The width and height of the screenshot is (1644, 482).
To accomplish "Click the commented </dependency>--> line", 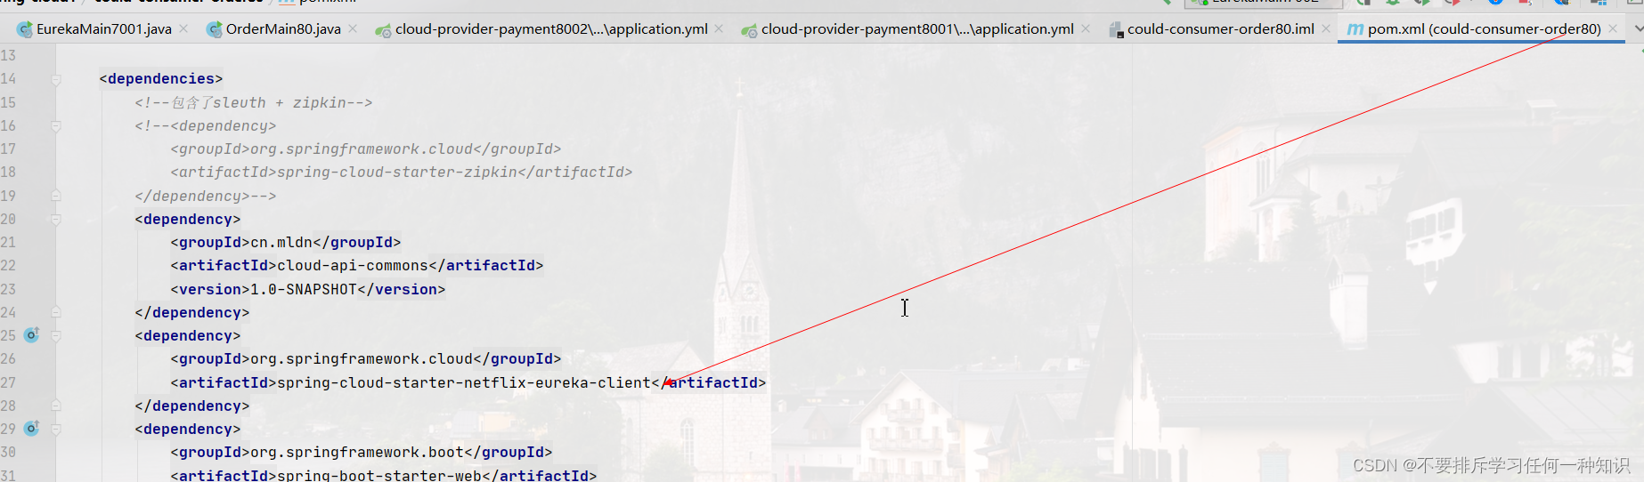I will pos(206,196).
